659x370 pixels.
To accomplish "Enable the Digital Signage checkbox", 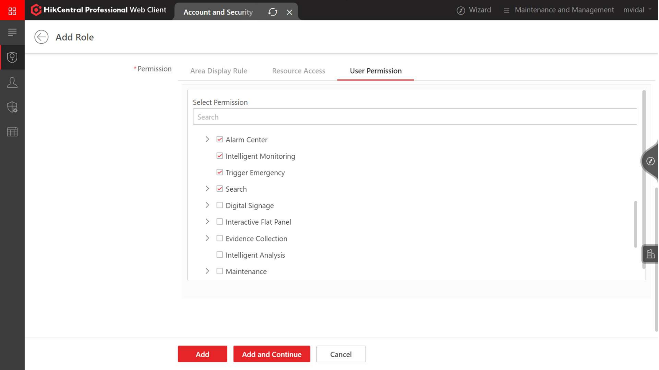I will coord(219,205).
